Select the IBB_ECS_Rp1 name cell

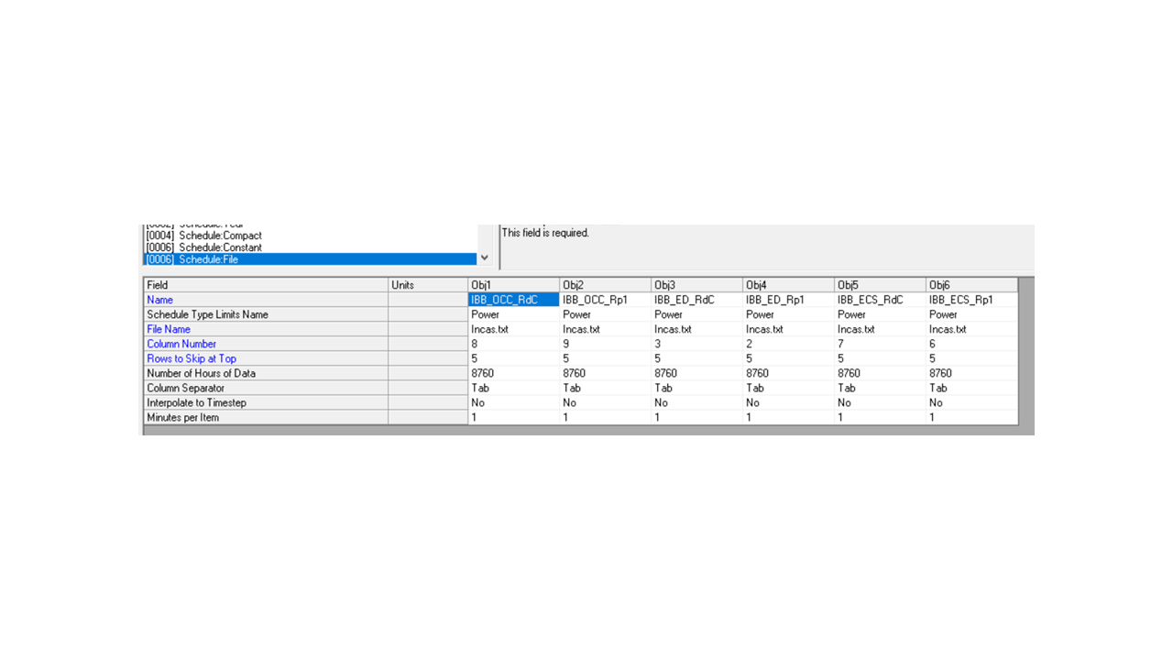pos(971,300)
